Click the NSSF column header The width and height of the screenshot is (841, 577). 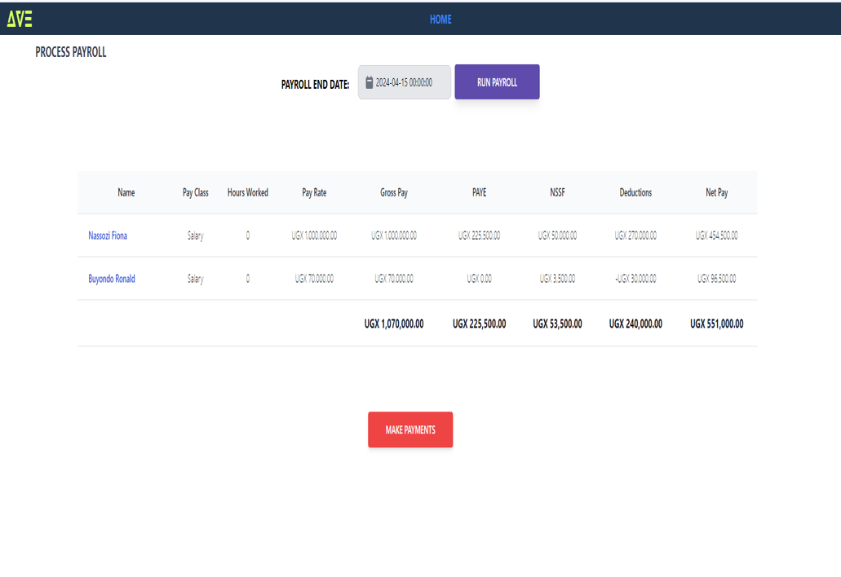tap(557, 193)
